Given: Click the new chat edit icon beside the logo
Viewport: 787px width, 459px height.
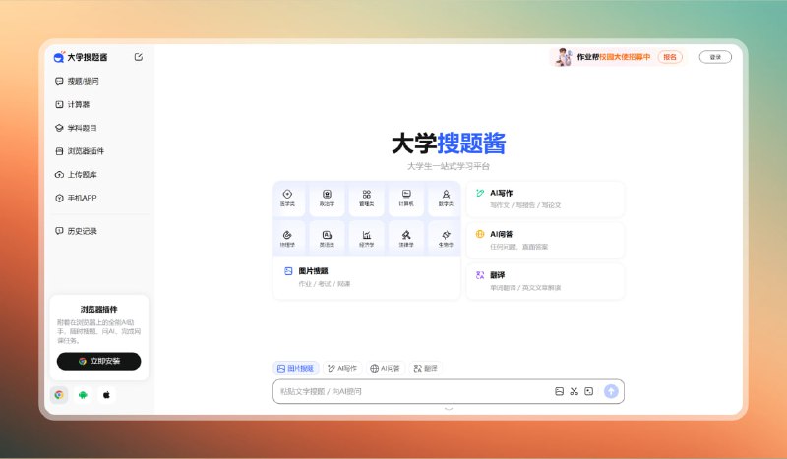Looking at the screenshot, I should click(139, 57).
